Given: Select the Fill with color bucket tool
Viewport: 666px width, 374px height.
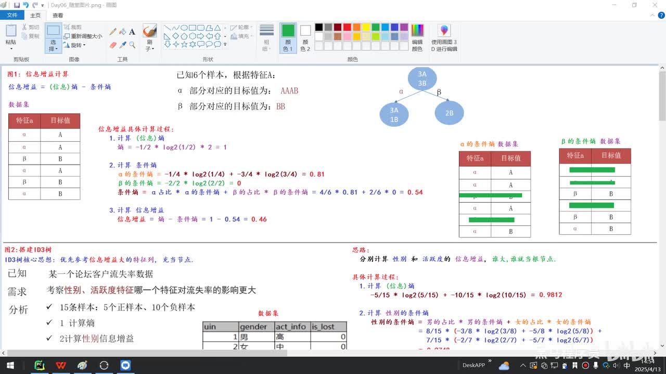Looking at the screenshot, I should (123, 32).
